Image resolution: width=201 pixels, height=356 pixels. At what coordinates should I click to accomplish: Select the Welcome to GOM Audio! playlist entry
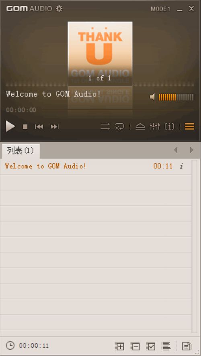coord(96,166)
